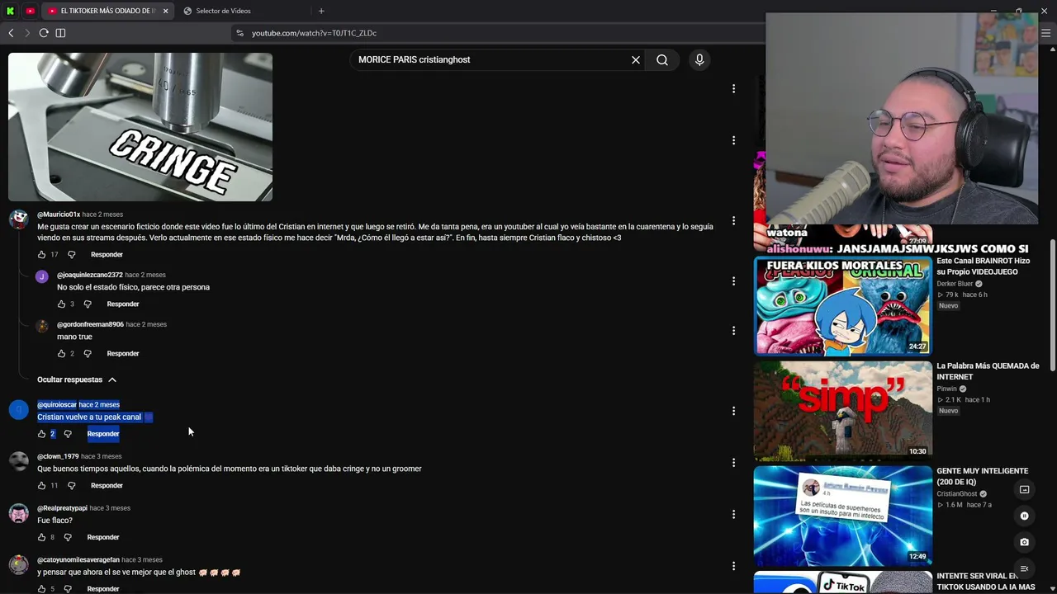
Task: Open the Pinwin channel
Action: pos(946,389)
